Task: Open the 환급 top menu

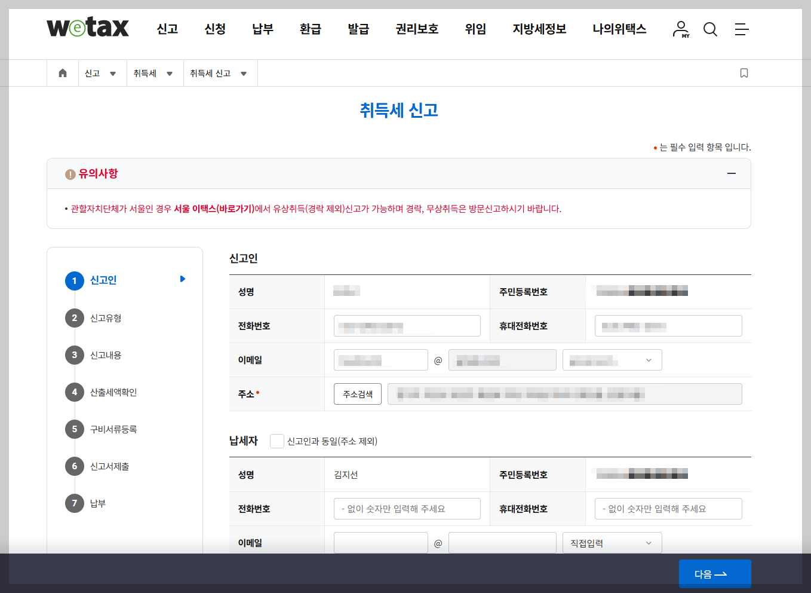Action: pos(311,29)
